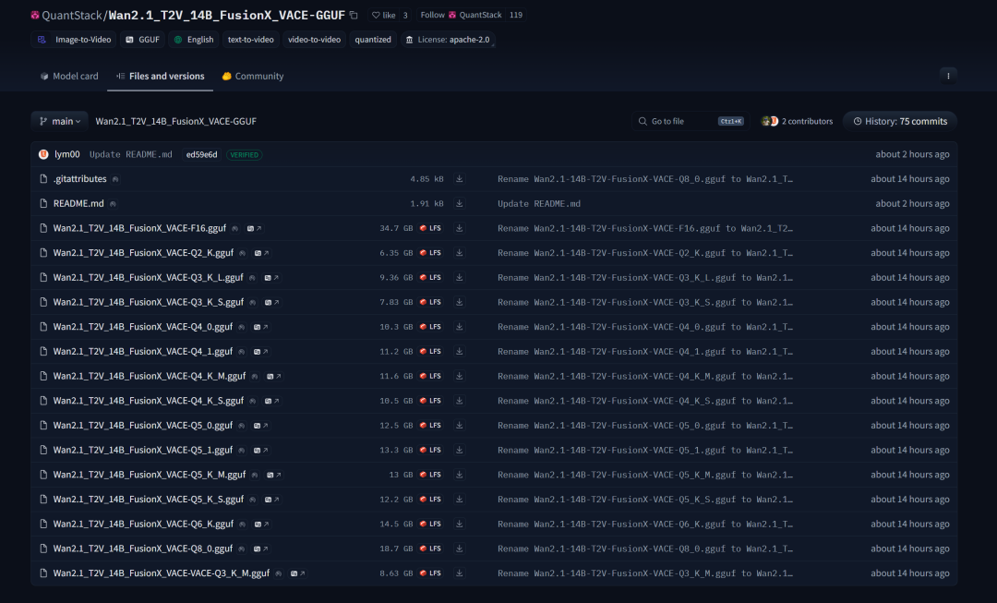Click the License: apache-2.0 tag
The image size is (997, 603).
(x=449, y=40)
